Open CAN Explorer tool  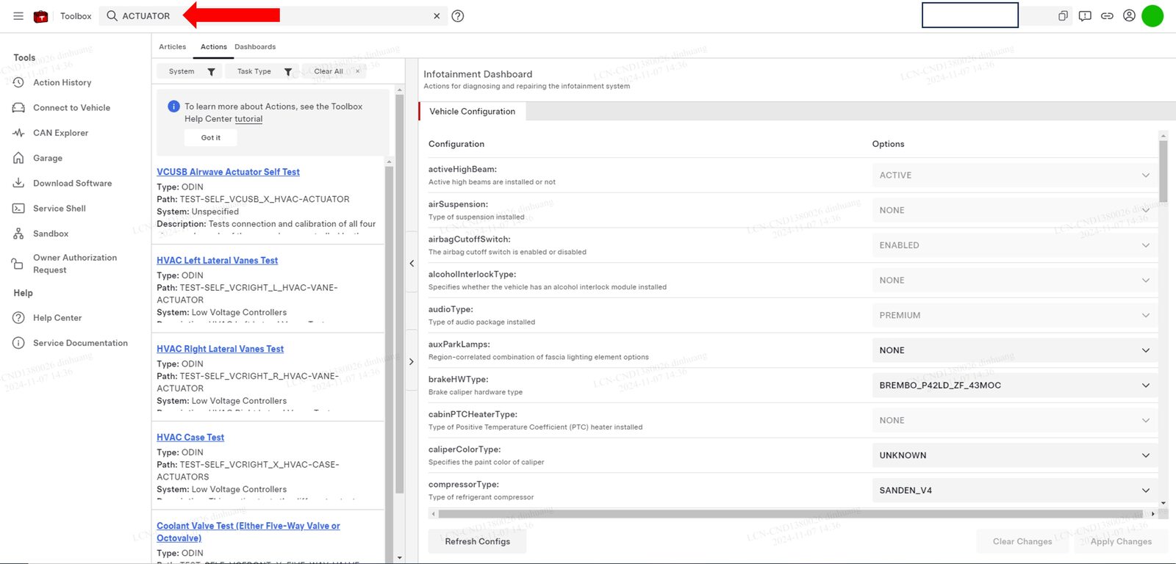pos(60,133)
